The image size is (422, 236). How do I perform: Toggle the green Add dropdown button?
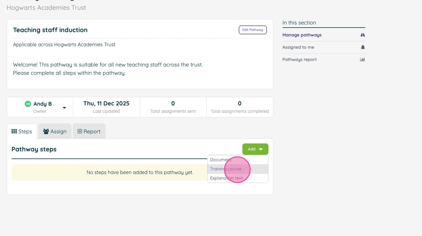255,149
